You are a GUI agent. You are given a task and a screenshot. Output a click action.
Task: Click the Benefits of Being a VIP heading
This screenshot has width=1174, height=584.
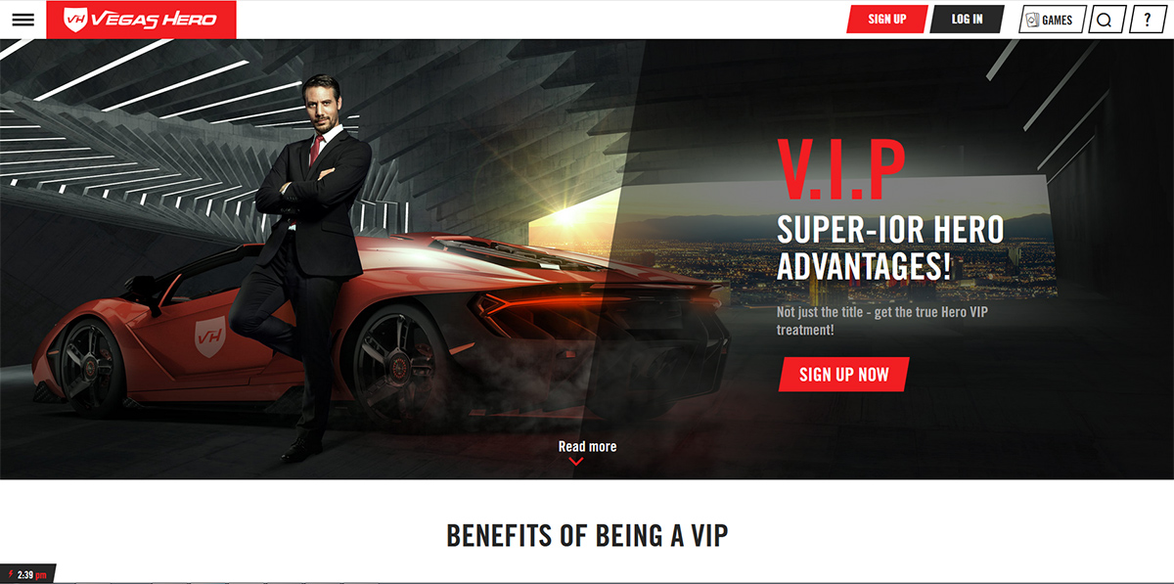coord(587,535)
